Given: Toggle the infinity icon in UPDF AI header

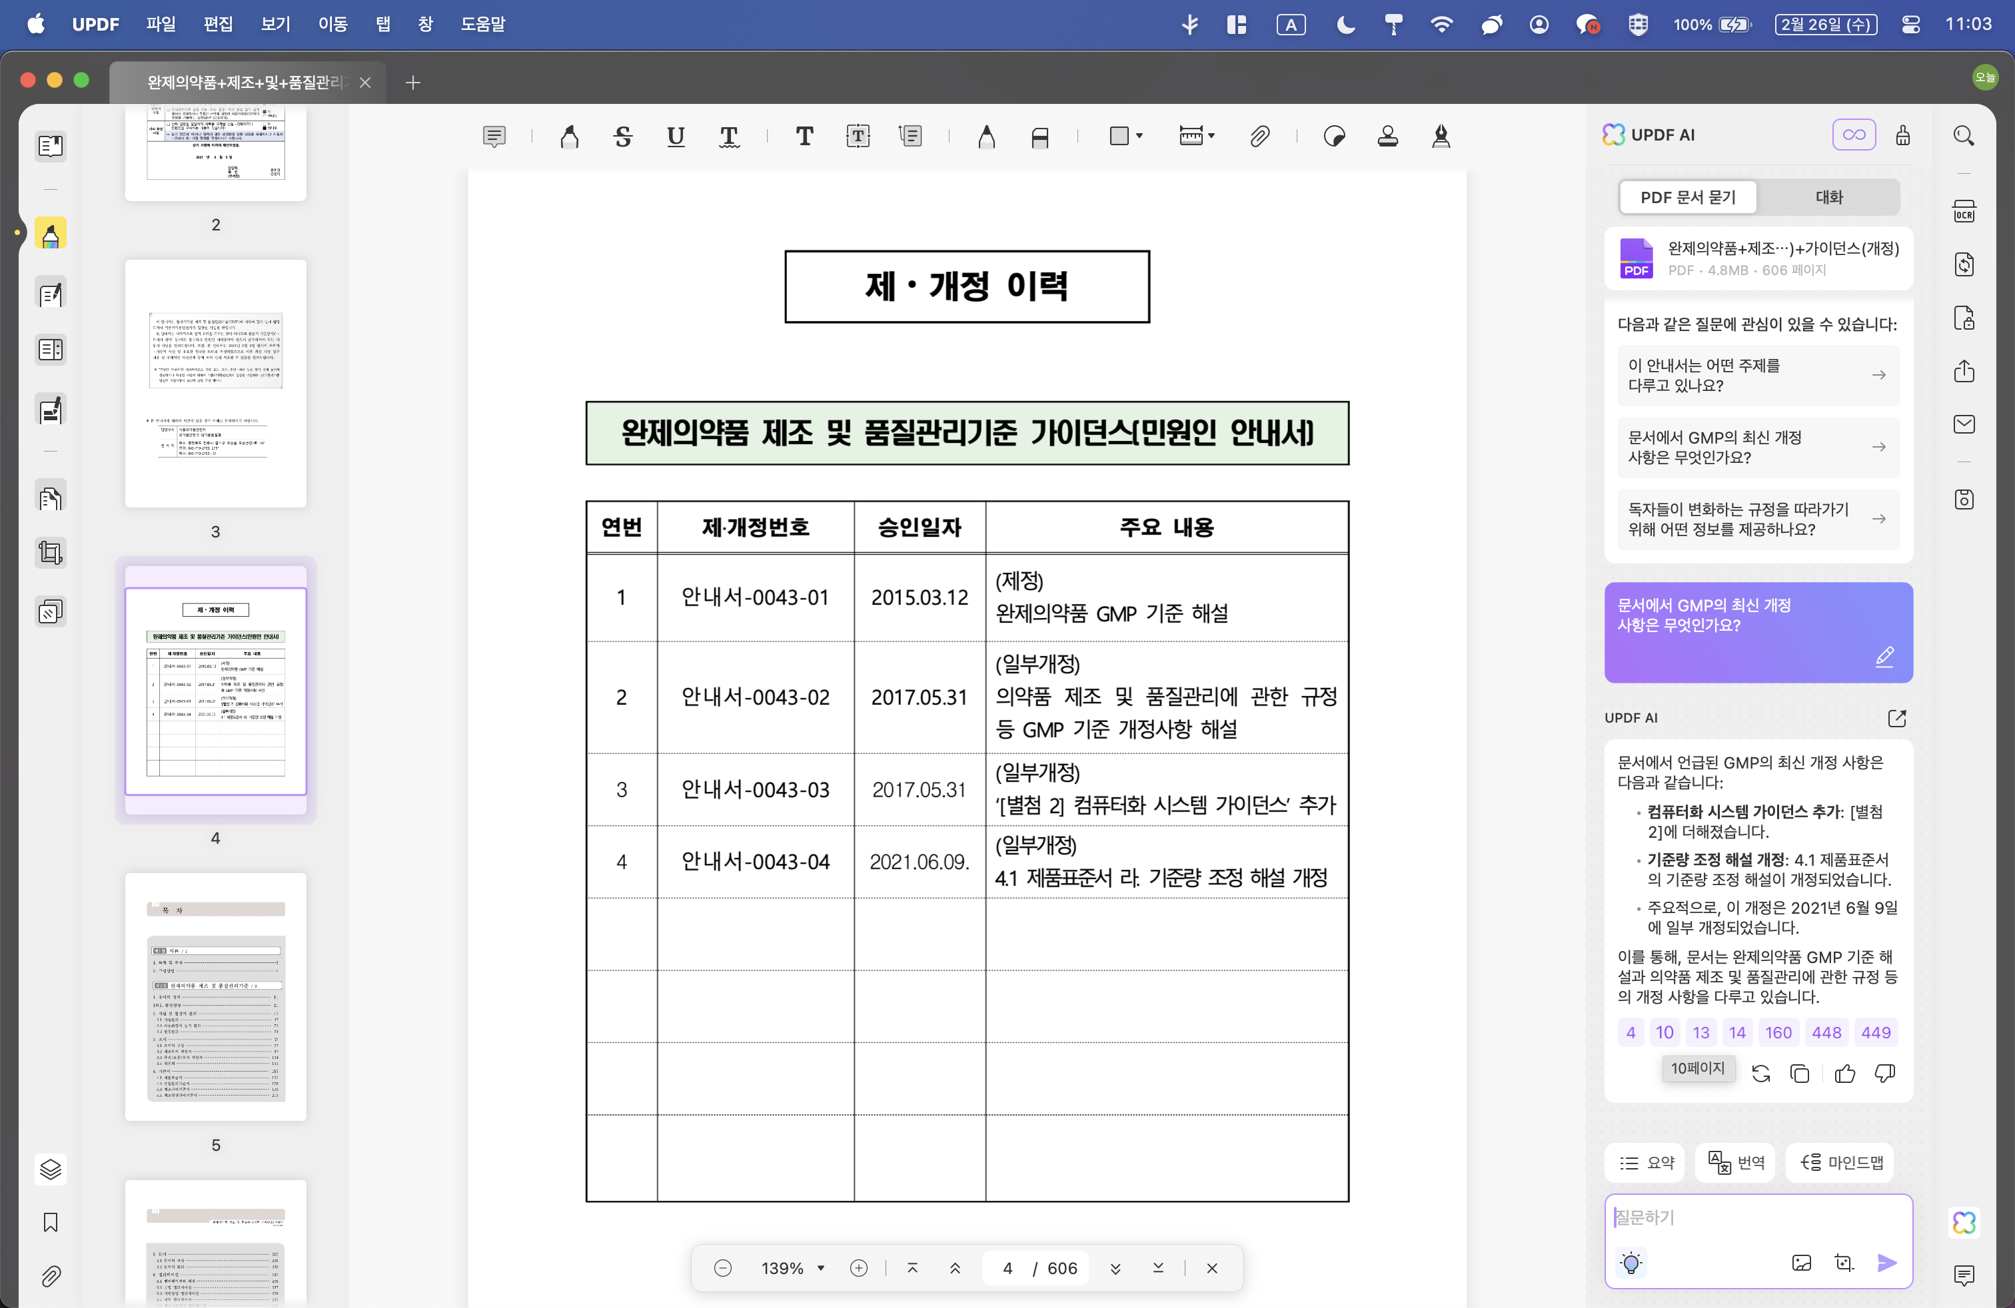Looking at the screenshot, I should coord(1853,135).
